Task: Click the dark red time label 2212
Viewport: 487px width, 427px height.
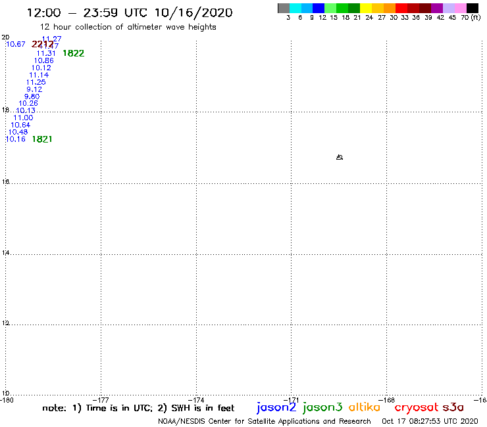Action: click(42, 44)
